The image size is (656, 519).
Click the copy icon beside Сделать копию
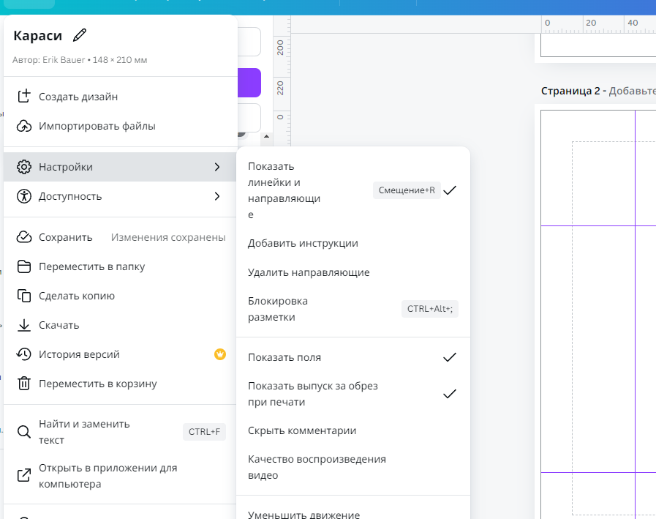[x=24, y=296]
